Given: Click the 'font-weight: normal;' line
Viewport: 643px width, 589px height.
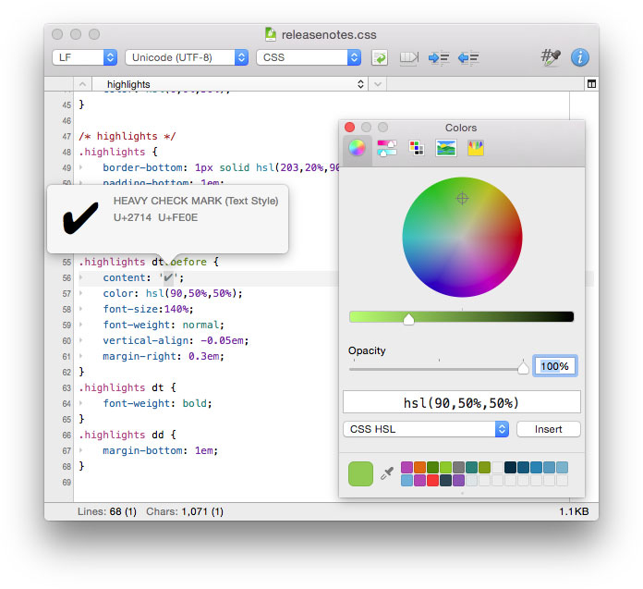Looking at the screenshot, I should (x=164, y=325).
